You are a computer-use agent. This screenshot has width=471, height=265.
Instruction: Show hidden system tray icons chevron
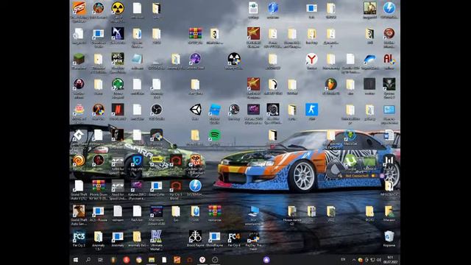pyautogui.click(x=353, y=260)
